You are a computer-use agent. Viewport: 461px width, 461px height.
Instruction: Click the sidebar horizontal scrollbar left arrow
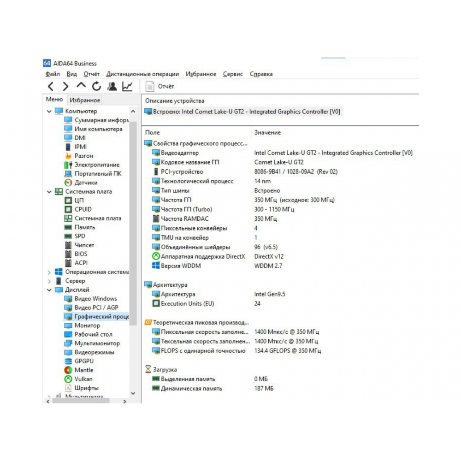48,401
